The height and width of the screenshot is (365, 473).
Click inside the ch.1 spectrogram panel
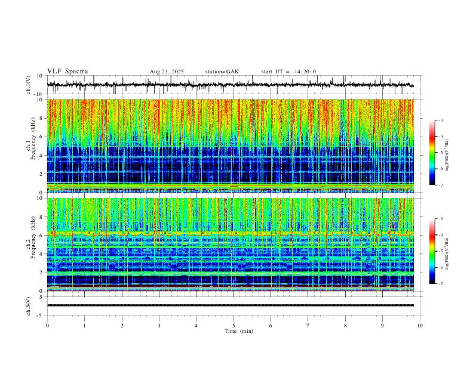coord(230,146)
